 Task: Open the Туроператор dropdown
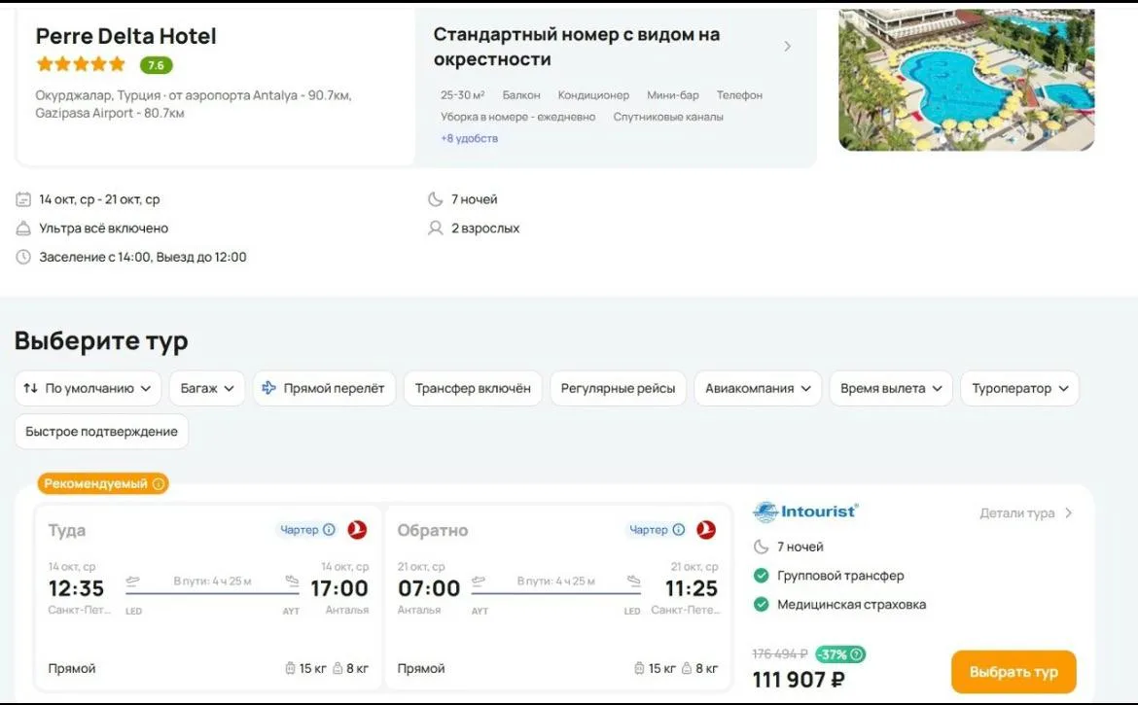[x=1019, y=388]
